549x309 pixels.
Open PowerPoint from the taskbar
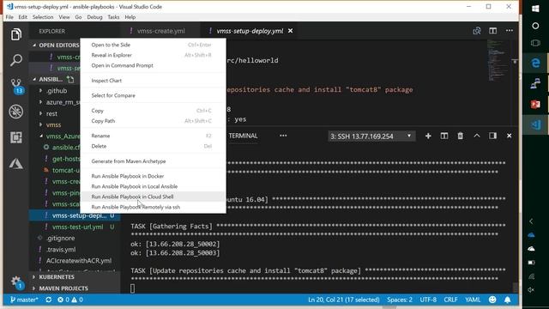tap(535, 104)
